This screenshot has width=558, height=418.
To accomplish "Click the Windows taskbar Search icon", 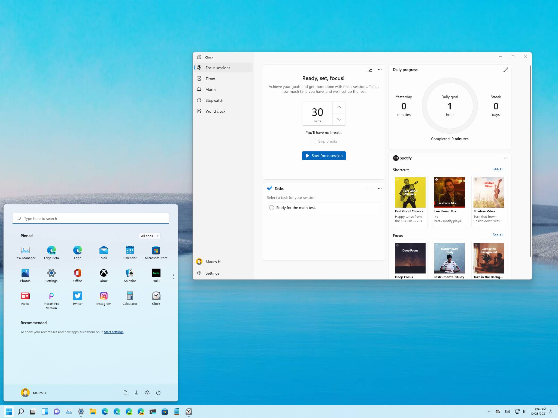I will (x=21, y=411).
